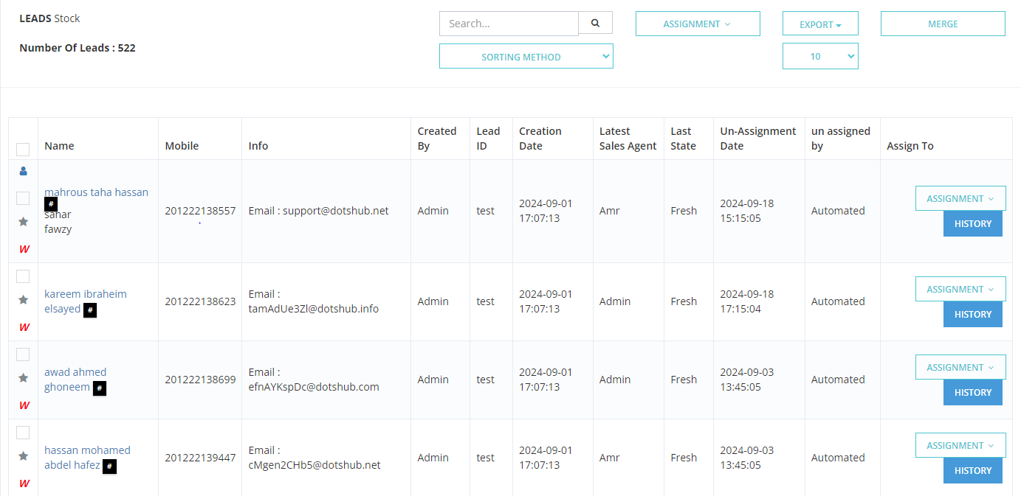Tick the select-all checkbox in table header

point(23,150)
